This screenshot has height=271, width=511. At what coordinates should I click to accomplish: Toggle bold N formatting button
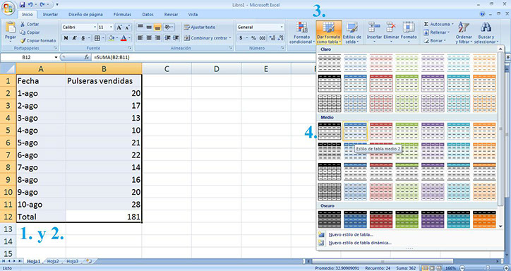pyautogui.click(x=66, y=38)
